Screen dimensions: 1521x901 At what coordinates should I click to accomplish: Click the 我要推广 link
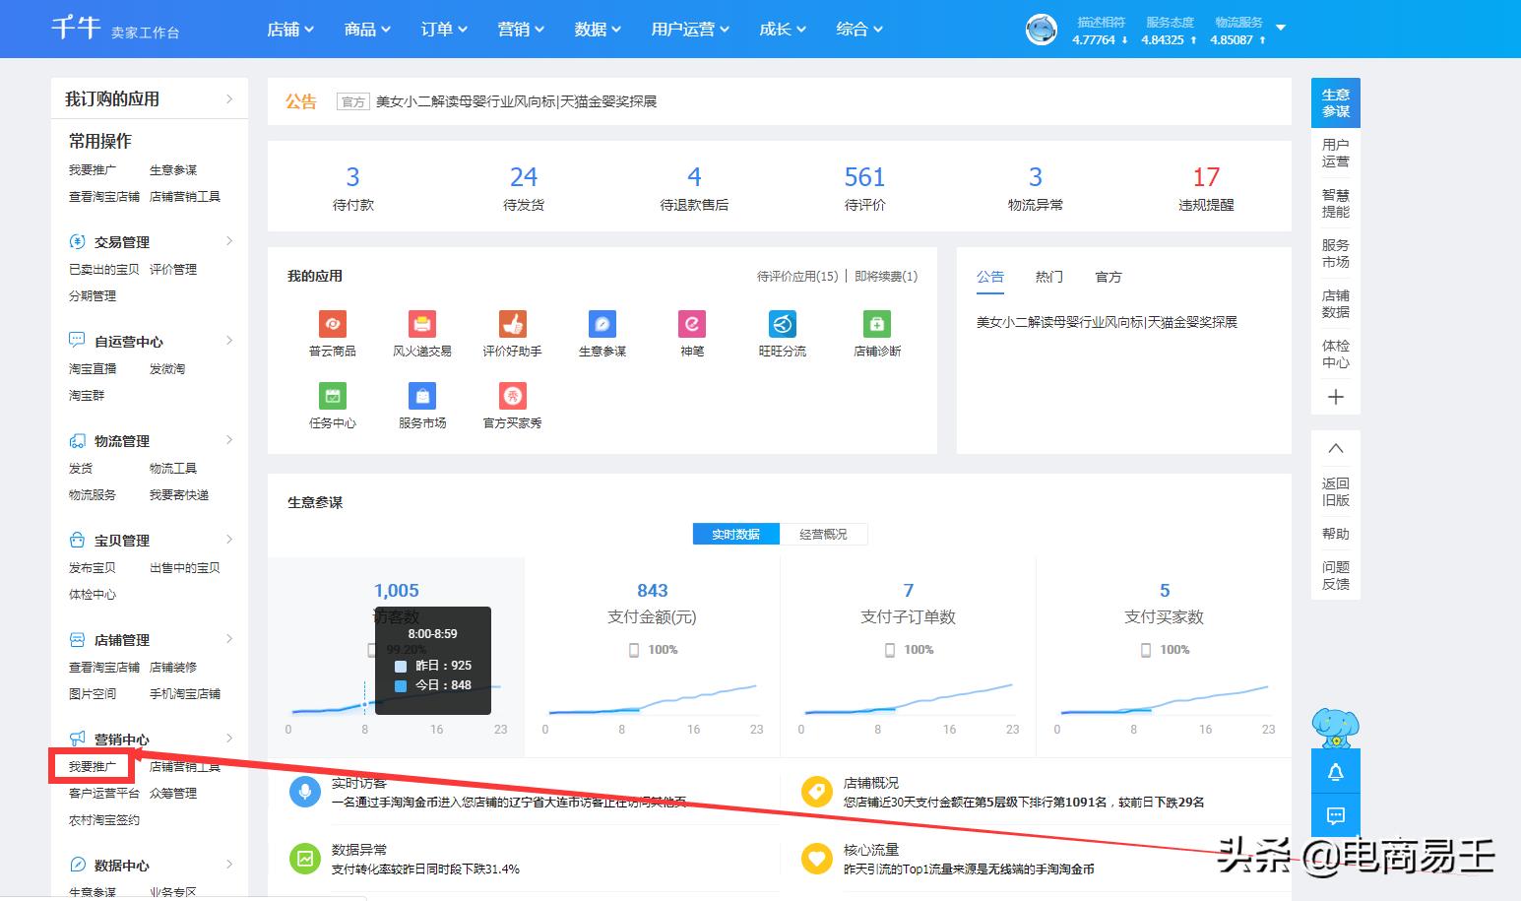pyautogui.click(x=92, y=765)
